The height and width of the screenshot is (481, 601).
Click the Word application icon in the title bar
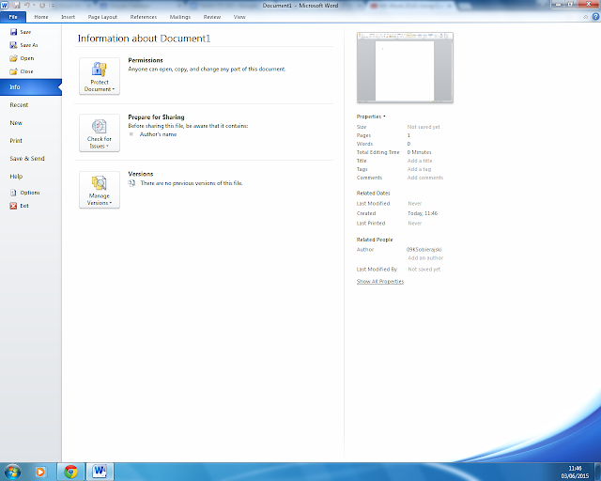5,6
